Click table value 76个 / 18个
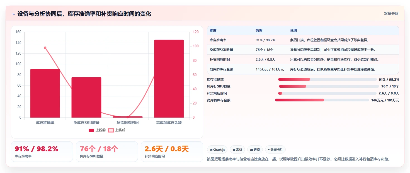The image size is (410, 173). click(265, 50)
